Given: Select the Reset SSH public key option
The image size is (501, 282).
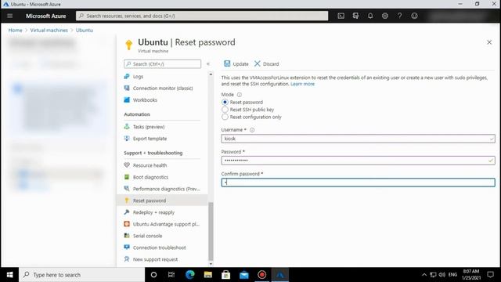Looking at the screenshot, I should pos(225,110).
